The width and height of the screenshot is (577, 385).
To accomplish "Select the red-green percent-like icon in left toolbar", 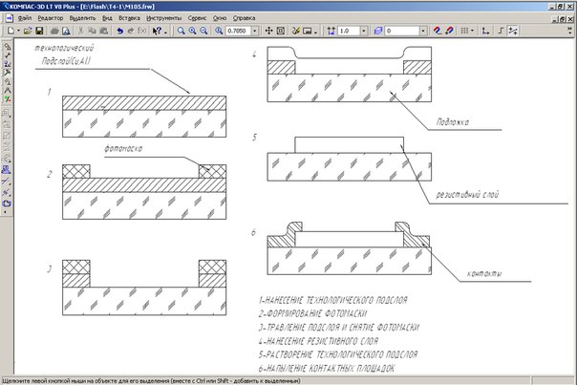I will pos(7,99).
